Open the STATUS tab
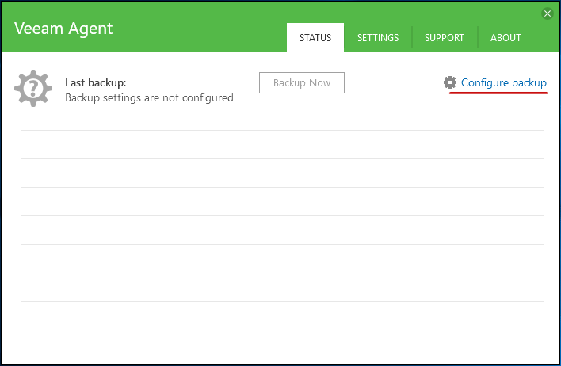This screenshot has height=366, width=561. tap(315, 37)
